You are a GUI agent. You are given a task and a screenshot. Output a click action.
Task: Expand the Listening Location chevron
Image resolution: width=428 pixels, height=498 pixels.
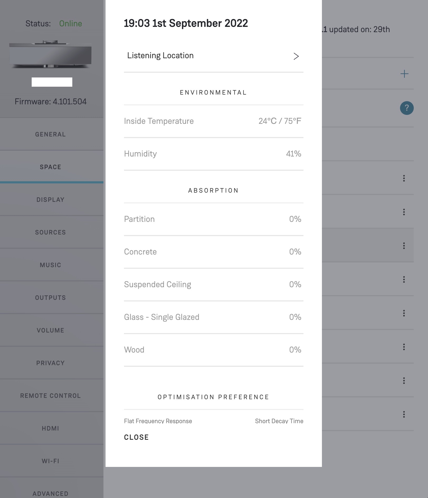click(x=296, y=56)
